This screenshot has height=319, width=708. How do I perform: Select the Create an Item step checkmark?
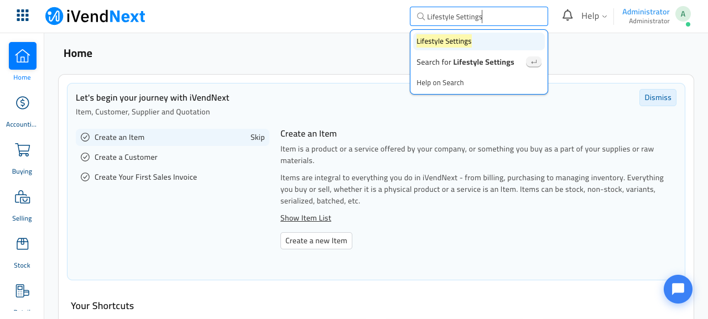click(85, 137)
